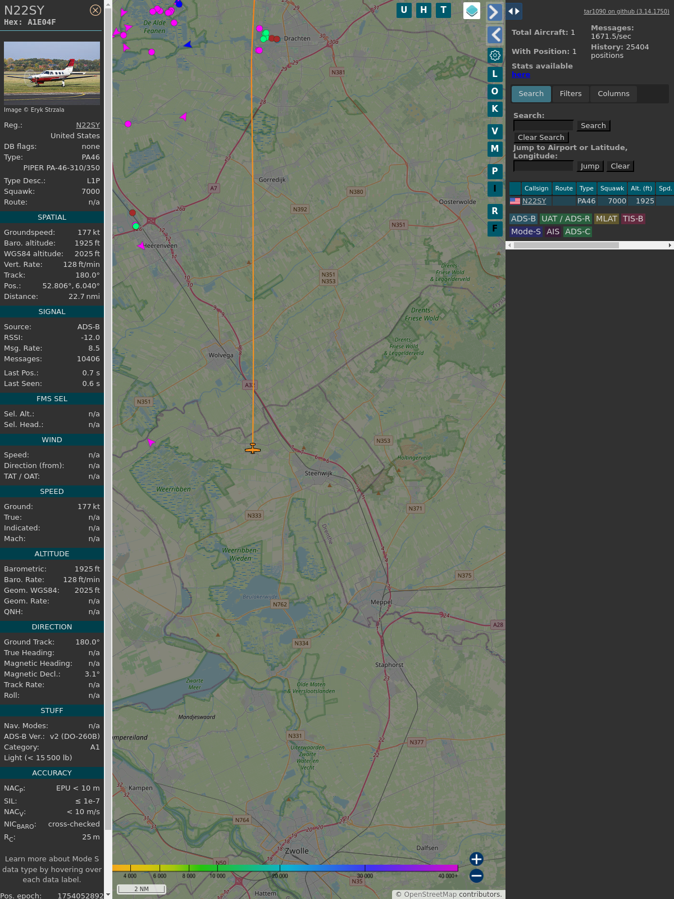Click the Clear Search button
674x899 pixels.
pyautogui.click(x=541, y=138)
